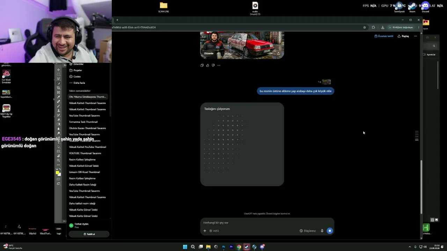Open the Windows Start menu
447x251 pixels.
point(185,247)
